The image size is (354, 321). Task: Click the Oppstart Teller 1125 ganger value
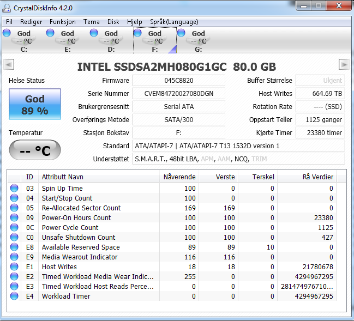click(320, 120)
